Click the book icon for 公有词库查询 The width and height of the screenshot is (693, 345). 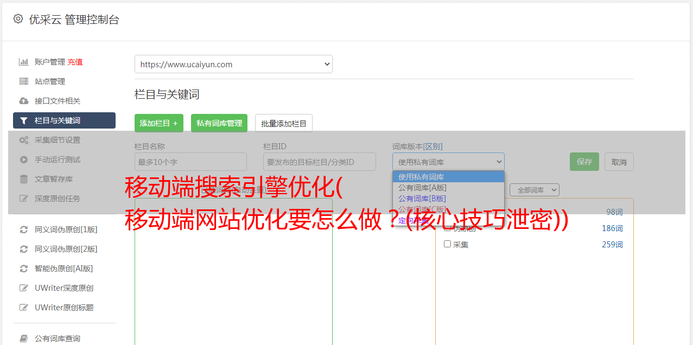click(x=23, y=338)
